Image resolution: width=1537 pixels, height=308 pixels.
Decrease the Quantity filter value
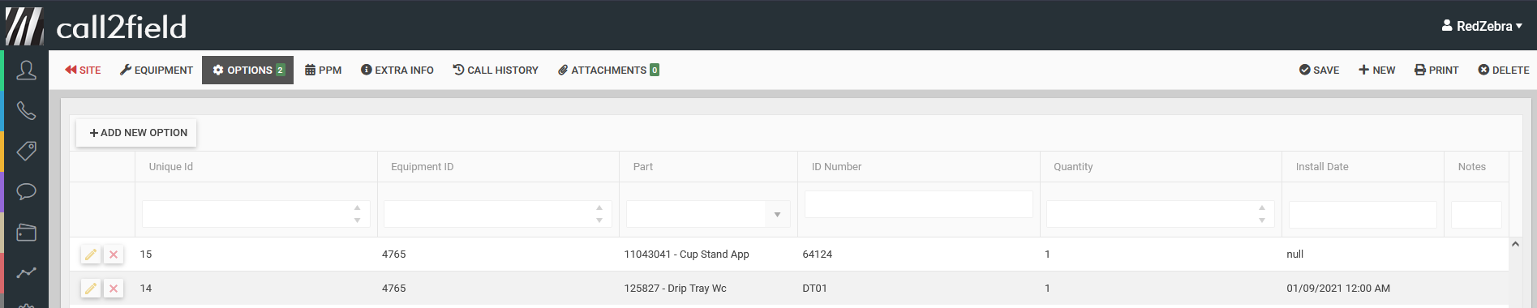tap(1262, 220)
